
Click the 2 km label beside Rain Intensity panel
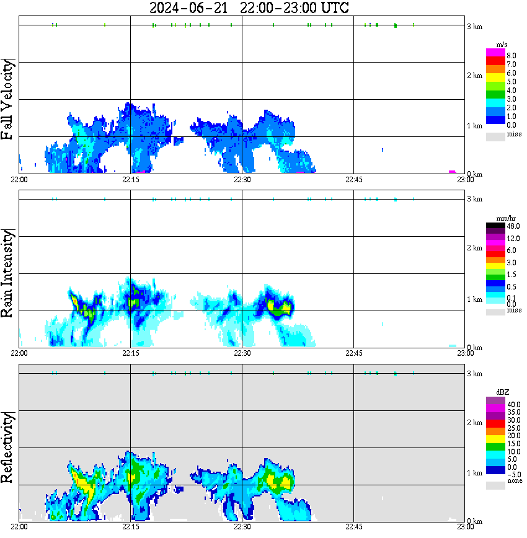click(474, 248)
